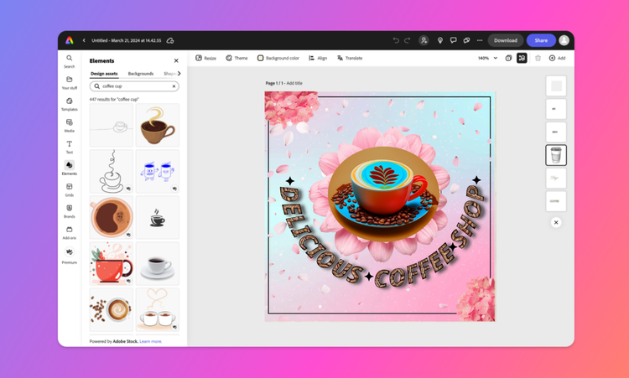Image resolution: width=629 pixels, height=378 pixels.
Task: Open the Templates panel in sidebar
Action: pyautogui.click(x=69, y=104)
